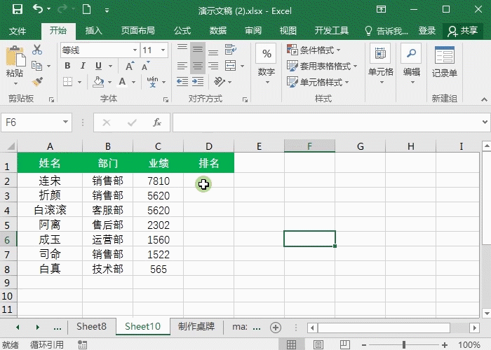Image resolution: width=491 pixels, height=350 pixels.
Task: Switch to the 插入 tab
Action: click(93, 31)
